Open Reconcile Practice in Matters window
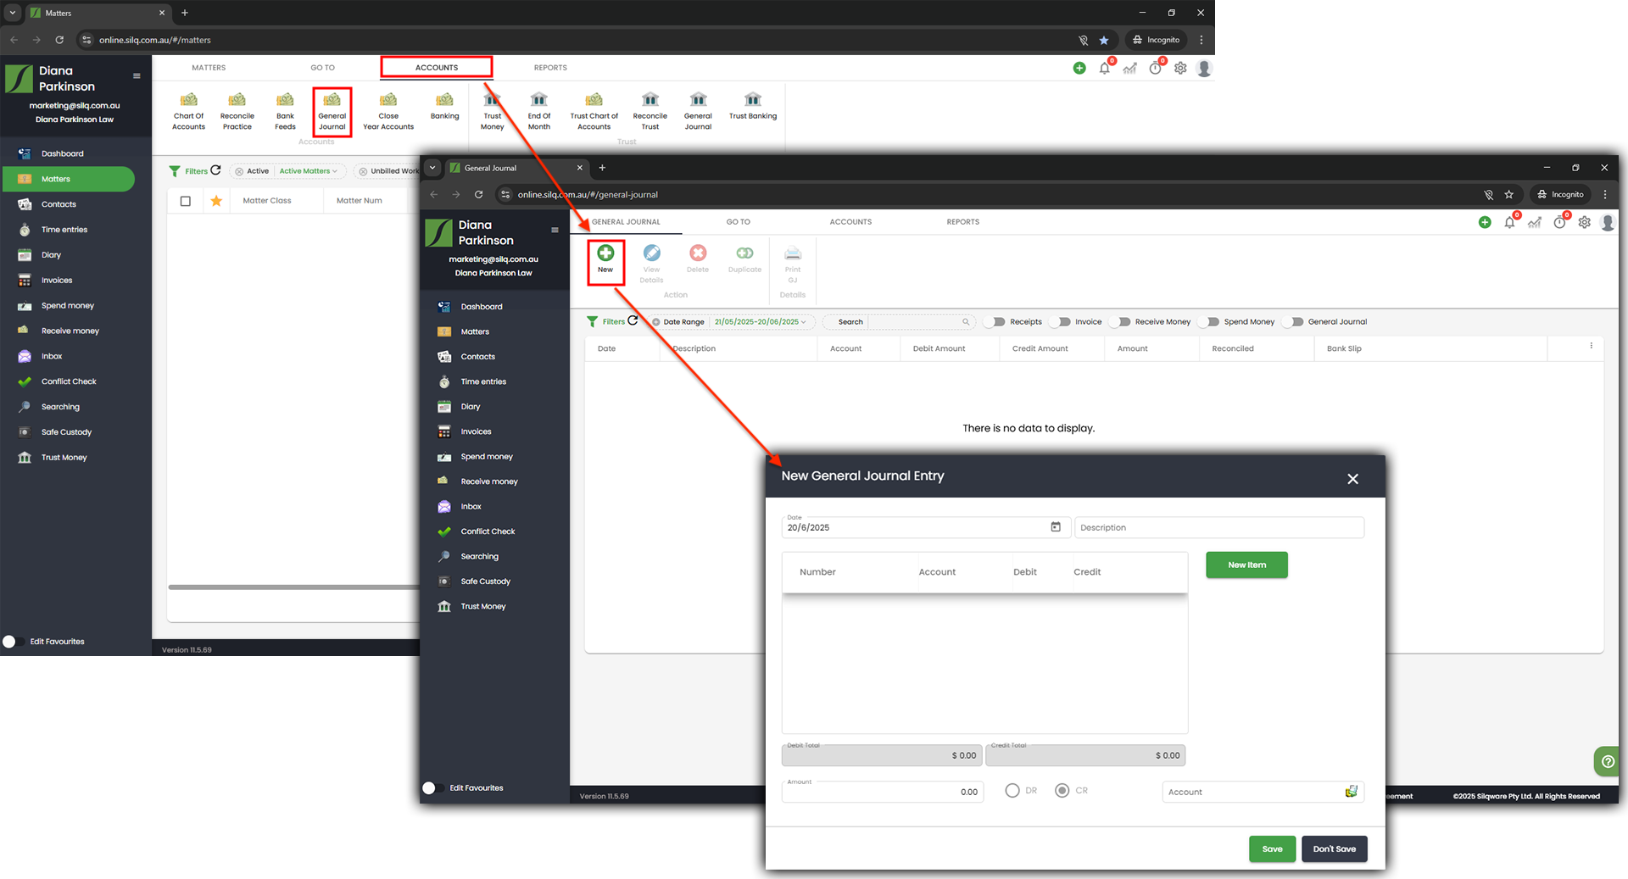 (x=237, y=111)
